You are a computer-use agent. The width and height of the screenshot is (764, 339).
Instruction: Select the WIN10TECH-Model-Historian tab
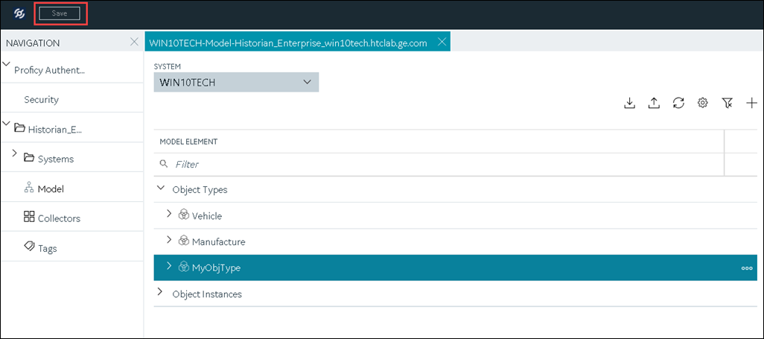tap(288, 42)
